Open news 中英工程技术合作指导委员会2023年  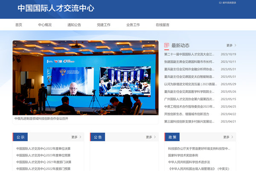click(x=189, y=106)
